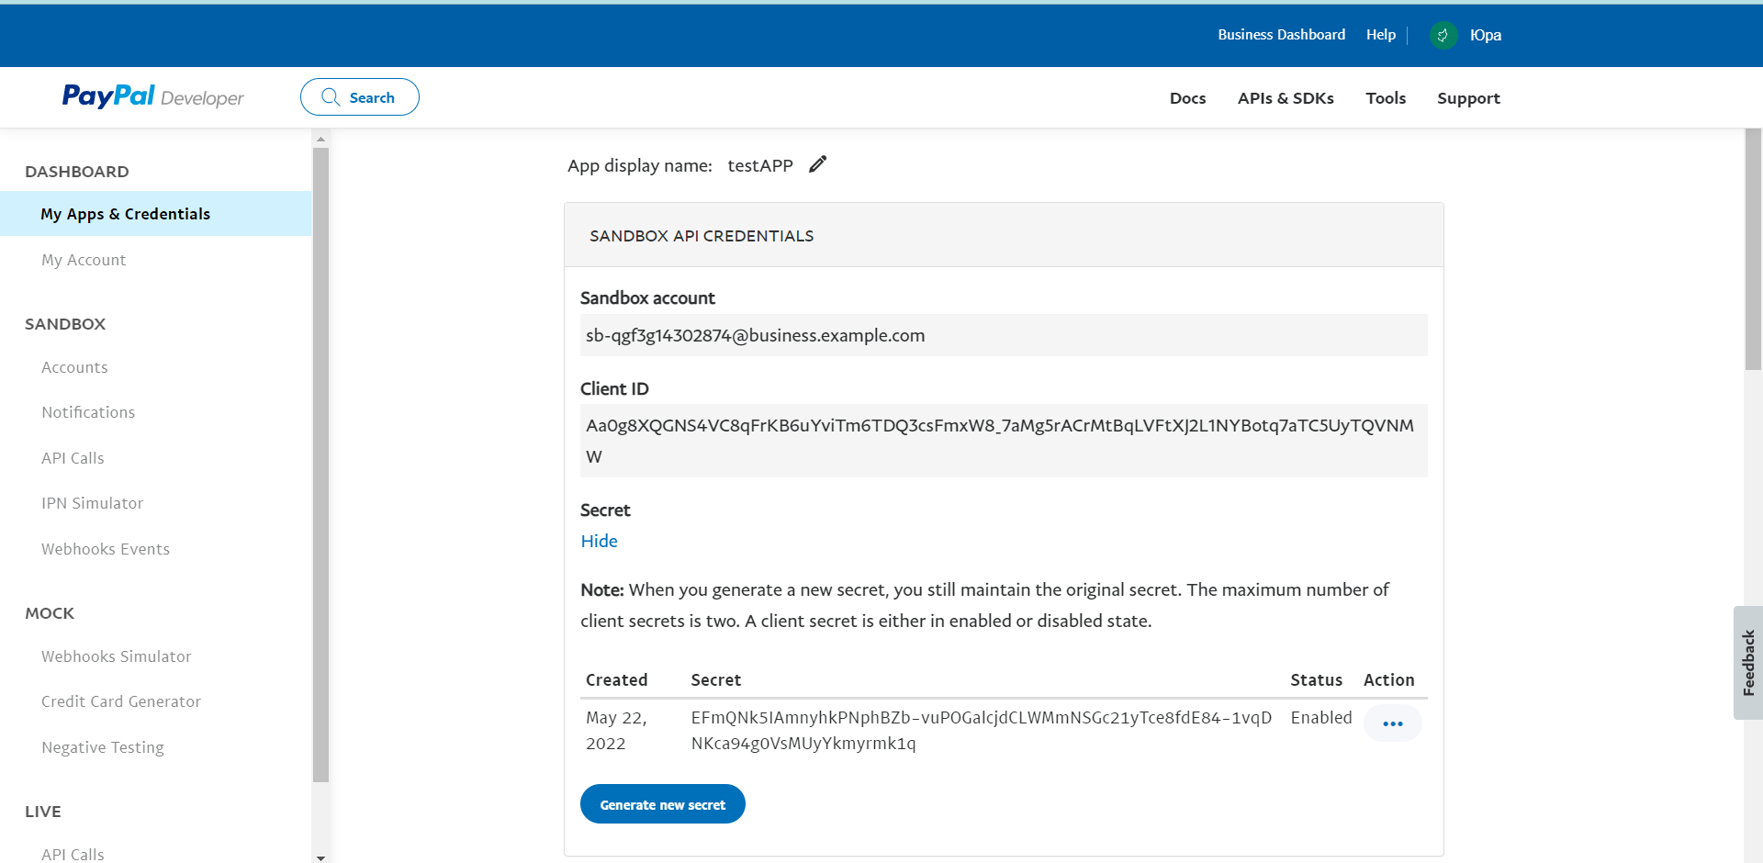Click the SANDBOX API CREDENTIALS header
Viewport: 1763px width, 863px height.
[x=702, y=236]
